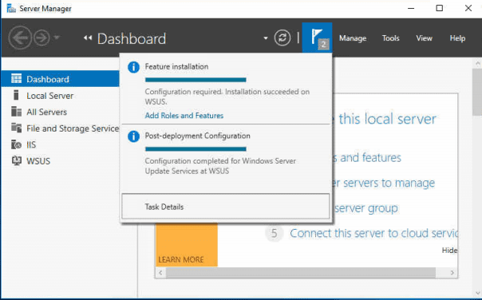482x300 pixels.
Task: Open the Add Roles and Features link
Action: [184, 116]
